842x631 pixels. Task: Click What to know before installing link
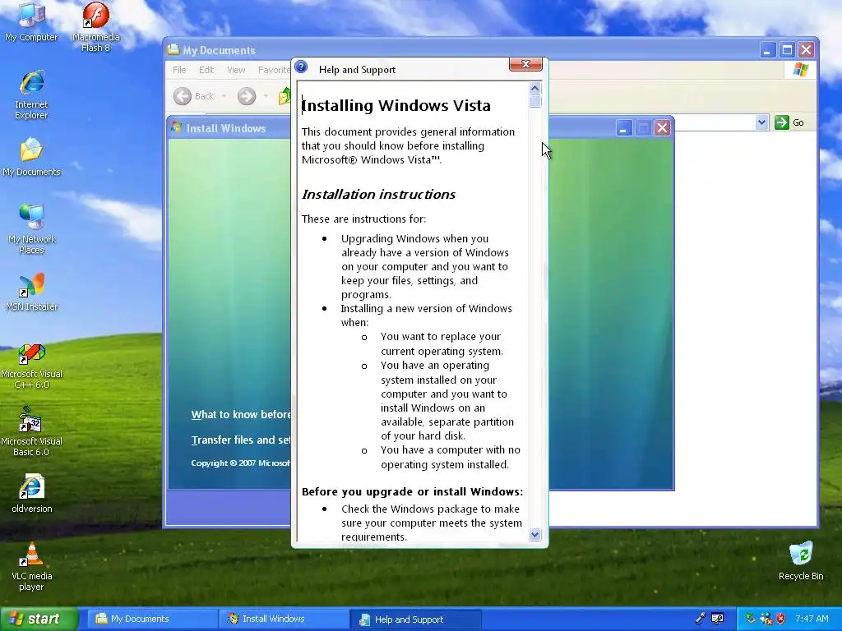pyautogui.click(x=241, y=414)
